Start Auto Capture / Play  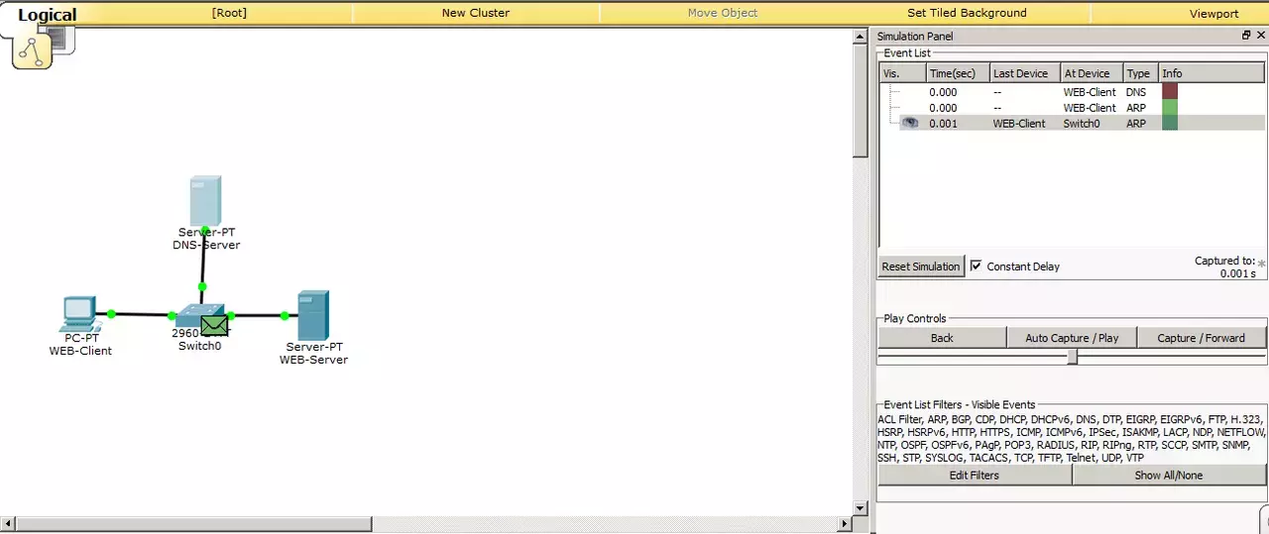(x=1072, y=338)
